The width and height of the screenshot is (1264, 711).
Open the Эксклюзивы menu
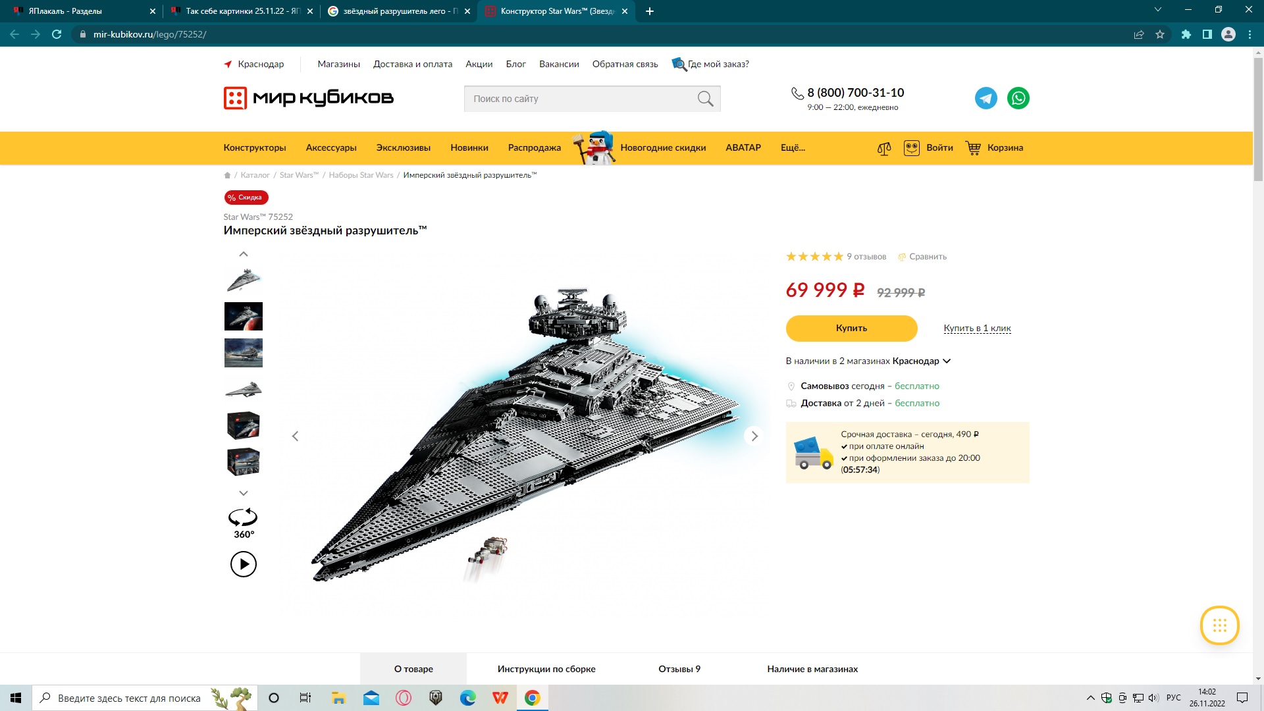[404, 148]
